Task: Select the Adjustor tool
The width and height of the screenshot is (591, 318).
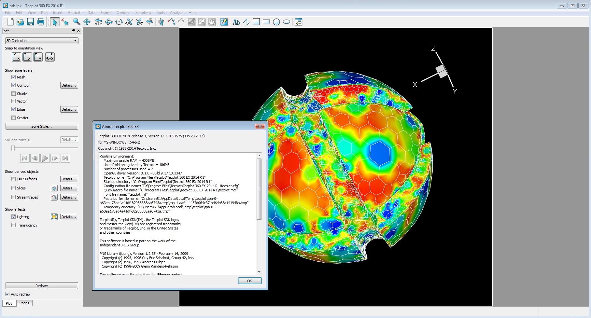Action: 65,22
